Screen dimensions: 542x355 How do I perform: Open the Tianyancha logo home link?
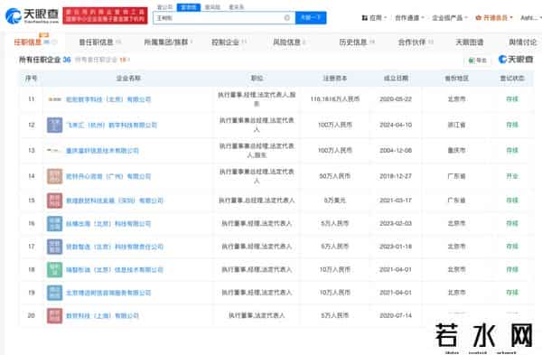click(33, 16)
